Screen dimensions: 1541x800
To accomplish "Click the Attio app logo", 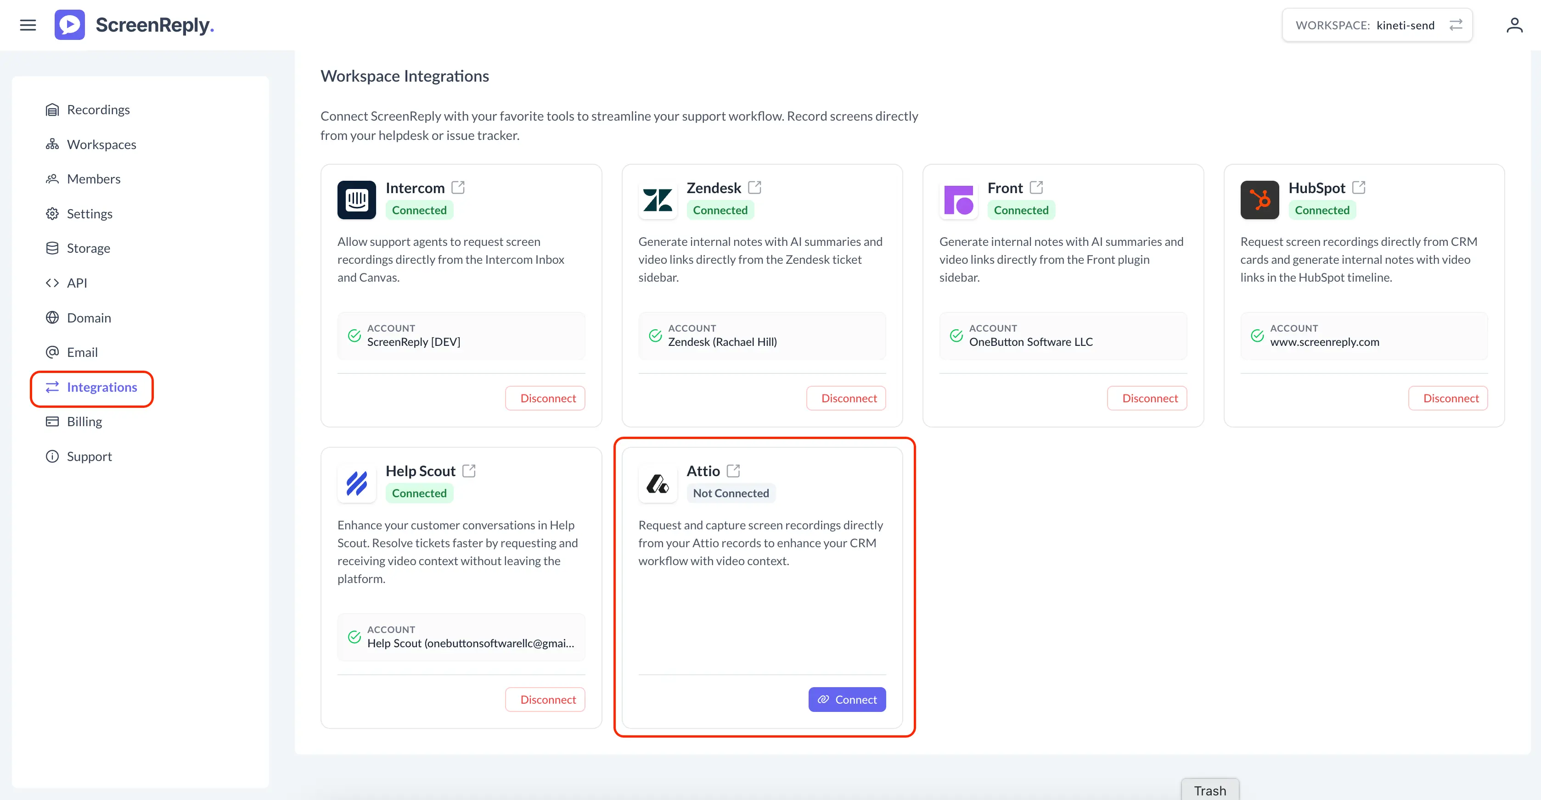I will point(658,483).
